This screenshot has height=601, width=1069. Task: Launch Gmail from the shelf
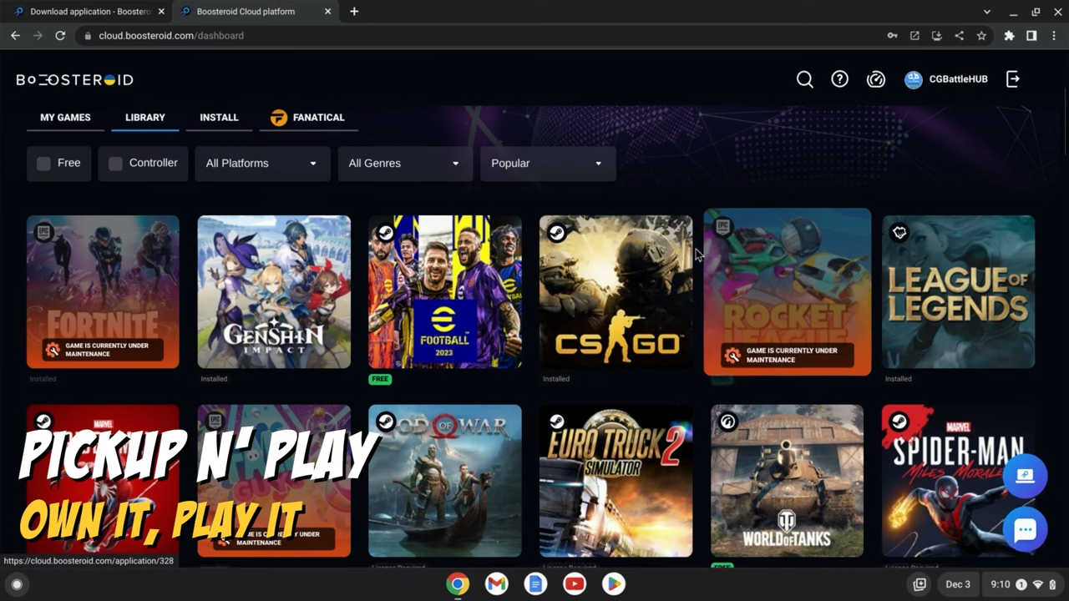(497, 584)
